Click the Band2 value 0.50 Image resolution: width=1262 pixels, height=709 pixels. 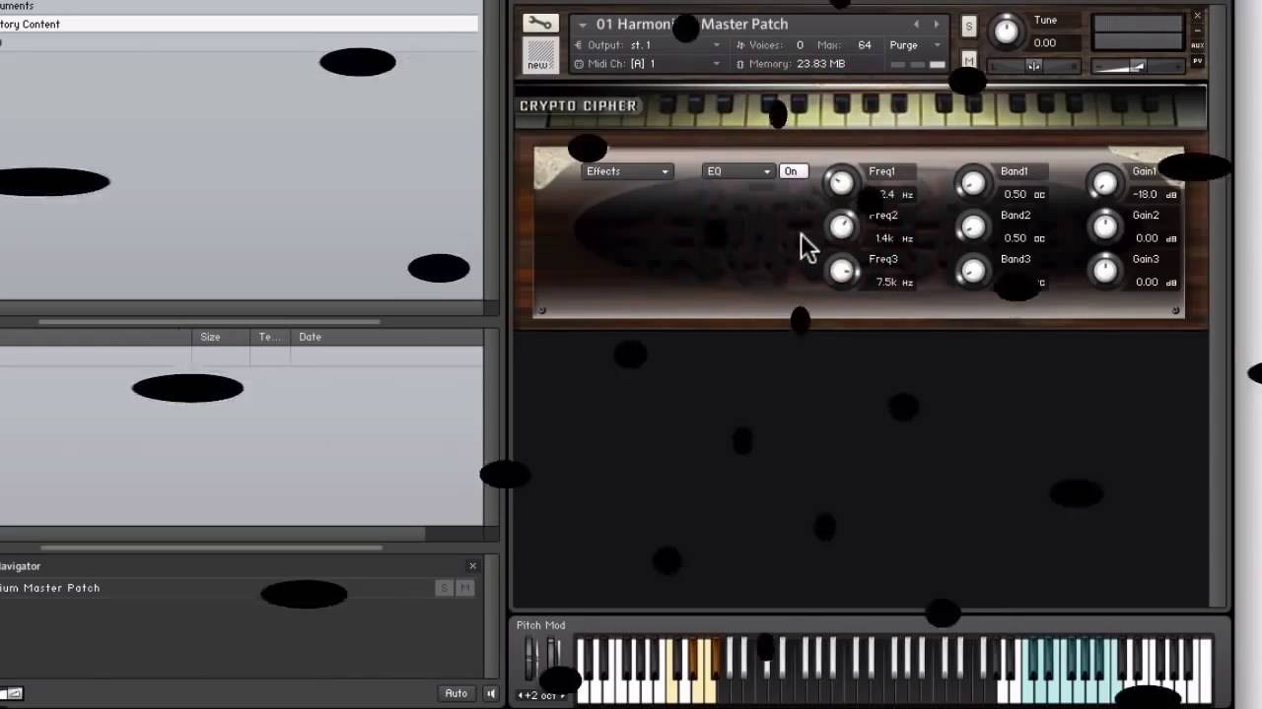pos(1023,238)
